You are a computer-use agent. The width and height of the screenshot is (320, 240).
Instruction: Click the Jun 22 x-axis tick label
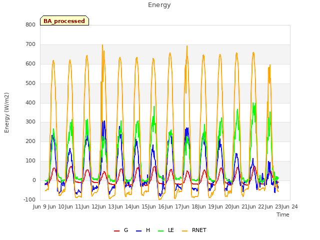(x=256, y=206)
